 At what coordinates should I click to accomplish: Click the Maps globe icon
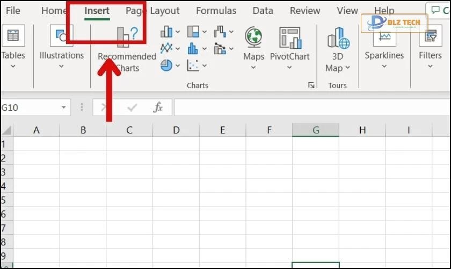[253, 38]
